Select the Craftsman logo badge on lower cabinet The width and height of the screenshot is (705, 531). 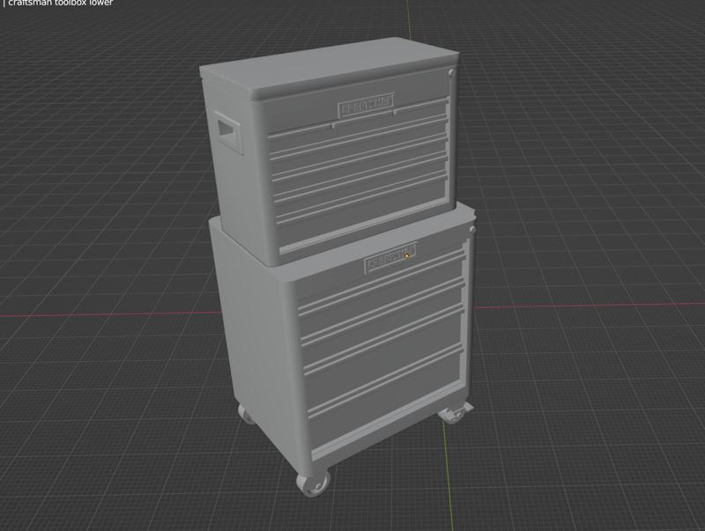click(390, 257)
